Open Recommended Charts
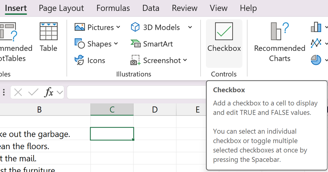The height and width of the screenshot is (172, 328). [279, 42]
